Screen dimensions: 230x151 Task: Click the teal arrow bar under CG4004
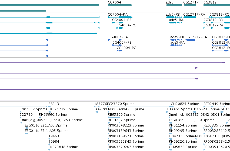[x=120, y=5]
